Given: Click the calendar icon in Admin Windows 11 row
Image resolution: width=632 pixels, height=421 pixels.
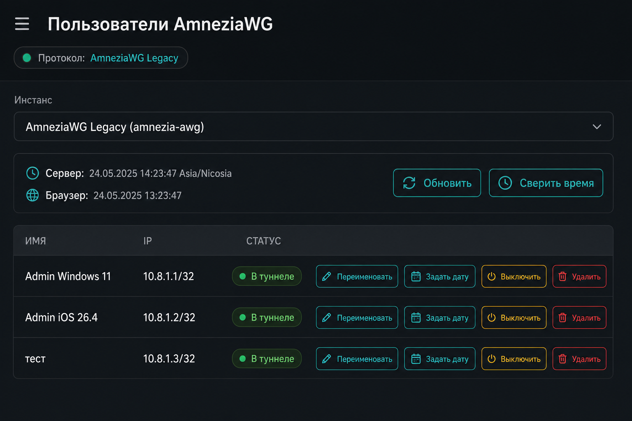Looking at the screenshot, I should pyautogui.click(x=416, y=276).
